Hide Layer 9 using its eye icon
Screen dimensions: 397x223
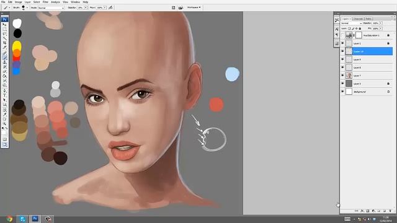[x=342, y=59]
